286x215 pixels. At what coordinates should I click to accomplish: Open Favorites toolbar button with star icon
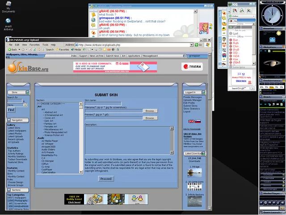point(63,50)
